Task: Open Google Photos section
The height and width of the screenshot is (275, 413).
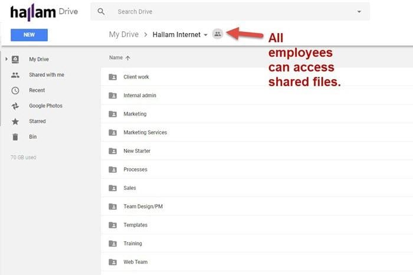Action: [x=45, y=106]
